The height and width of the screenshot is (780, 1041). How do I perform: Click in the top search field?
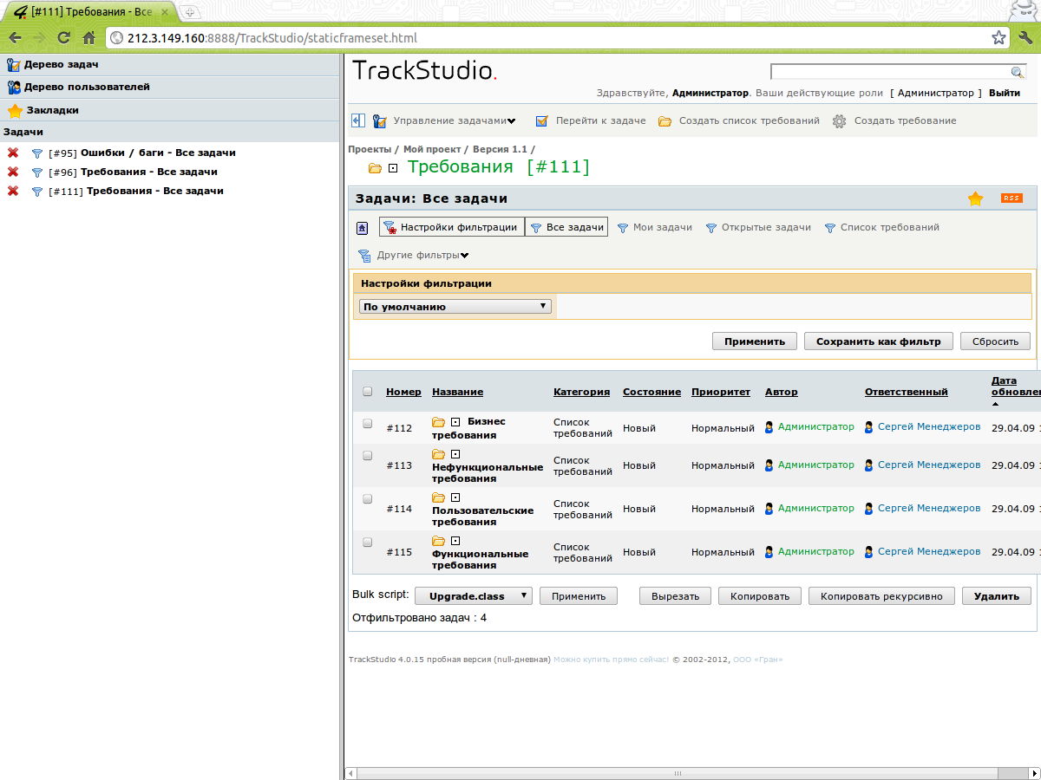pos(890,72)
